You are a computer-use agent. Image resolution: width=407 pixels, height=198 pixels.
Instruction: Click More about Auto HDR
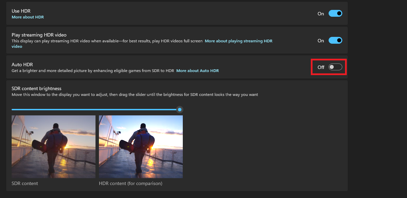click(x=198, y=71)
